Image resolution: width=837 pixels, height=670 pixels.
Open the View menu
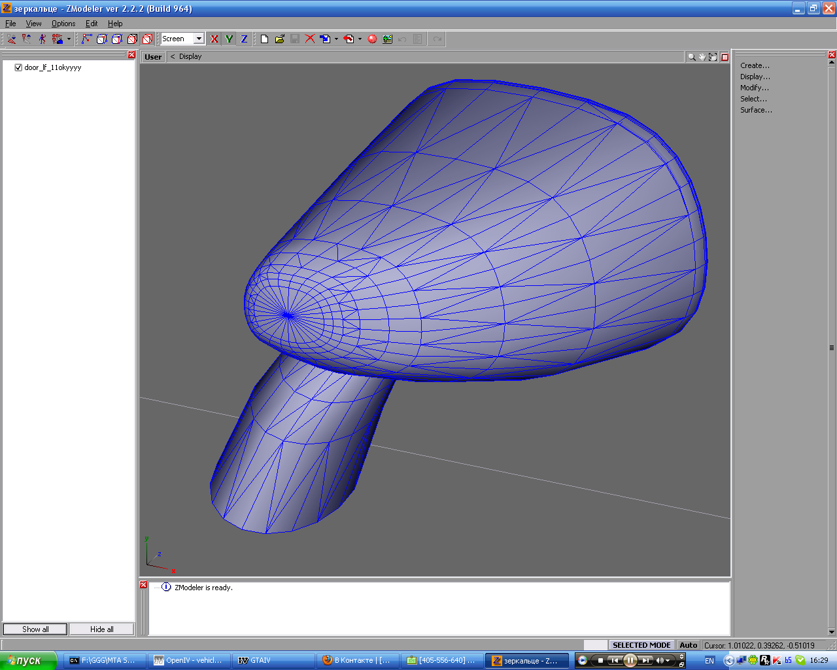coord(33,24)
